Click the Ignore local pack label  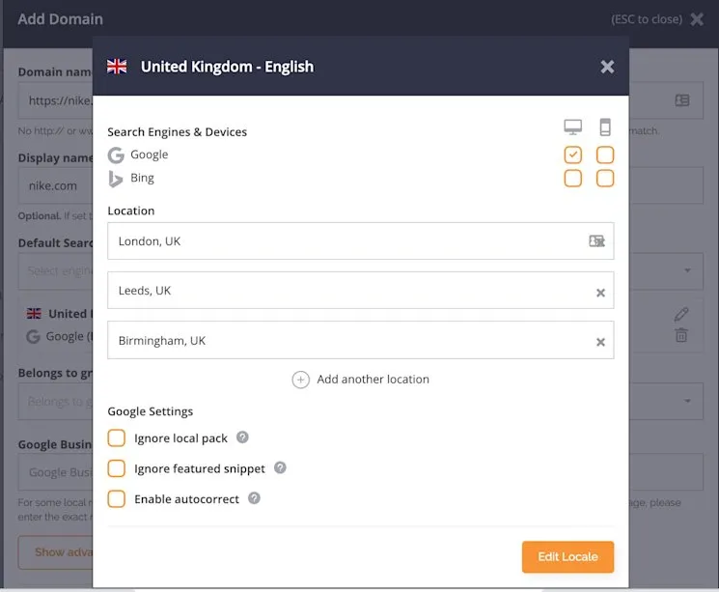180,438
